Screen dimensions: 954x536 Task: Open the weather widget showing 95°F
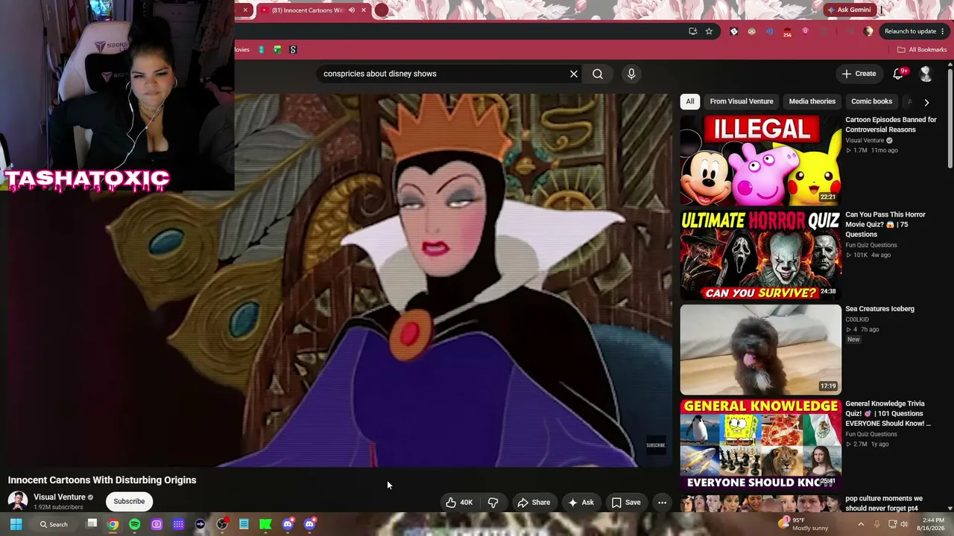pyautogui.click(x=803, y=524)
